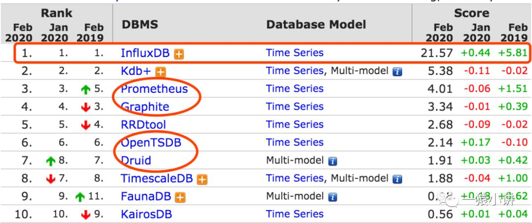Click the orange plus icon beside TimescaleDB

(x=201, y=180)
